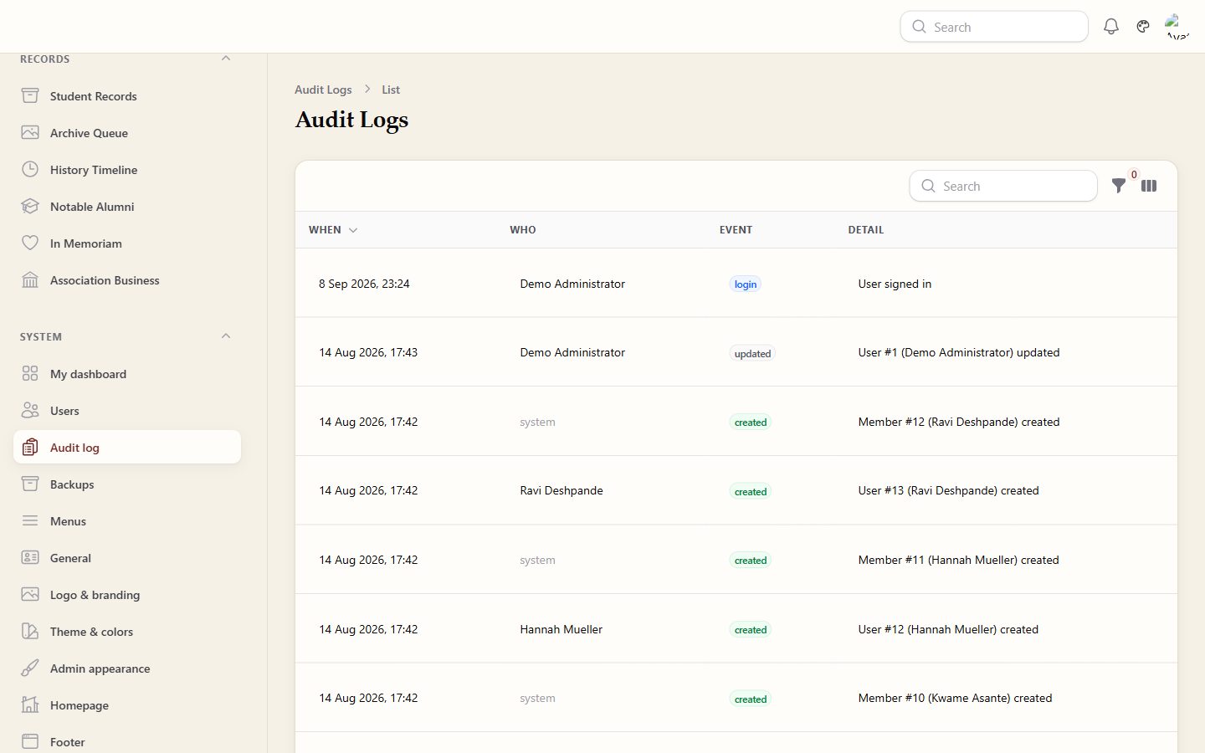The image size is (1205, 753).
Task: Open the theme palette icon
Action: pos(1143,27)
